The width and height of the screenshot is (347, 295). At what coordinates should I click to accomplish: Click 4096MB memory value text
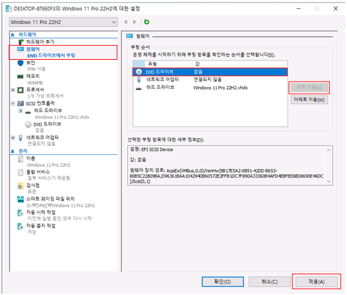coord(35,83)
